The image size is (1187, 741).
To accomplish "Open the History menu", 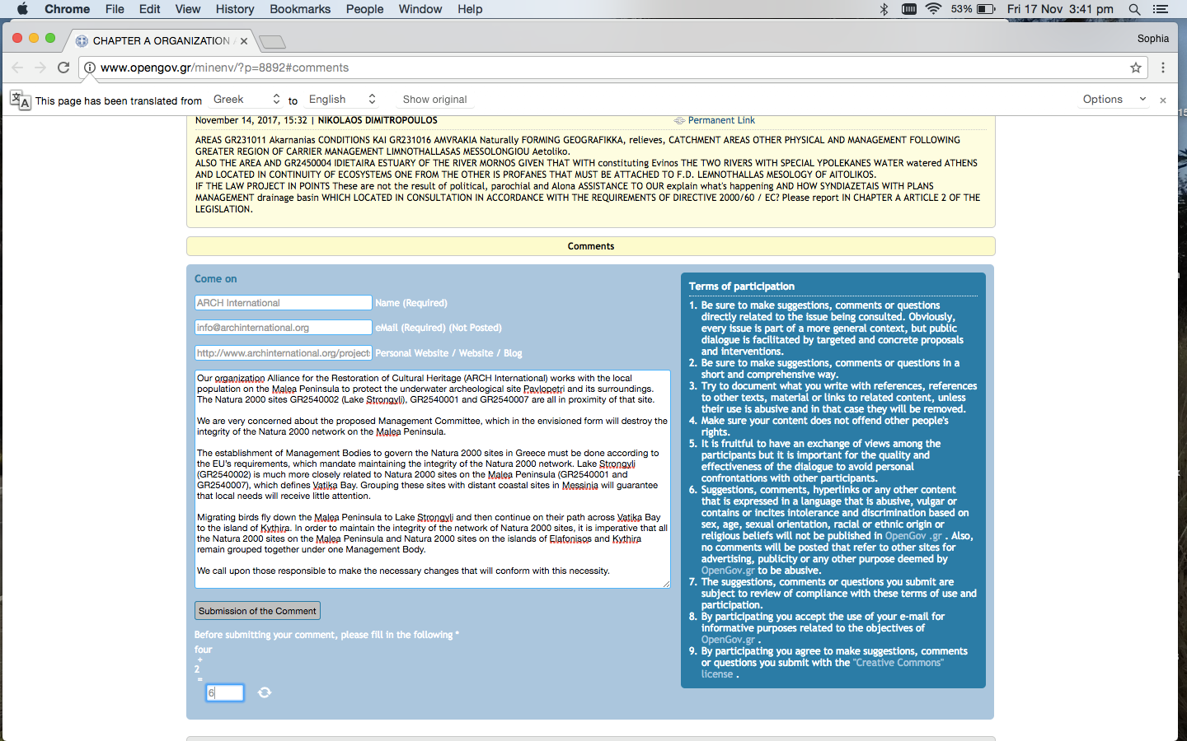I will 235,9.
